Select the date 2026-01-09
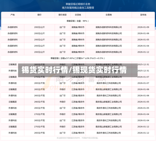Screen dimensions: 156x141 coord(143,27)
